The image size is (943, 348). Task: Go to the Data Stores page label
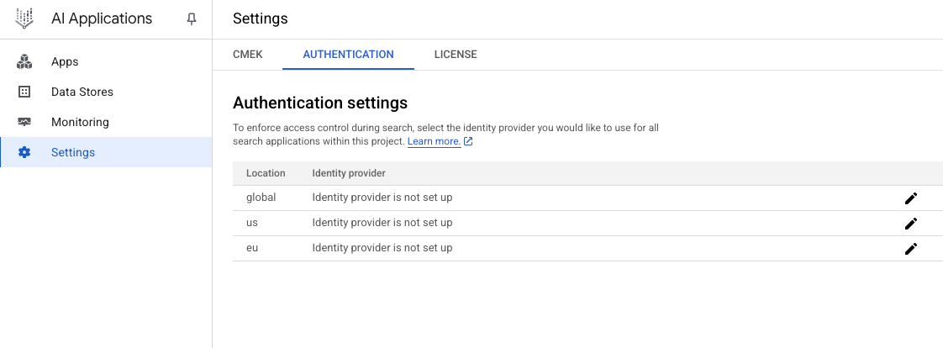(82, 92)
